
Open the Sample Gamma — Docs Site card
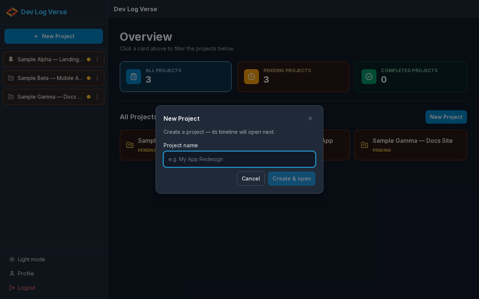(x=411, y=145)
